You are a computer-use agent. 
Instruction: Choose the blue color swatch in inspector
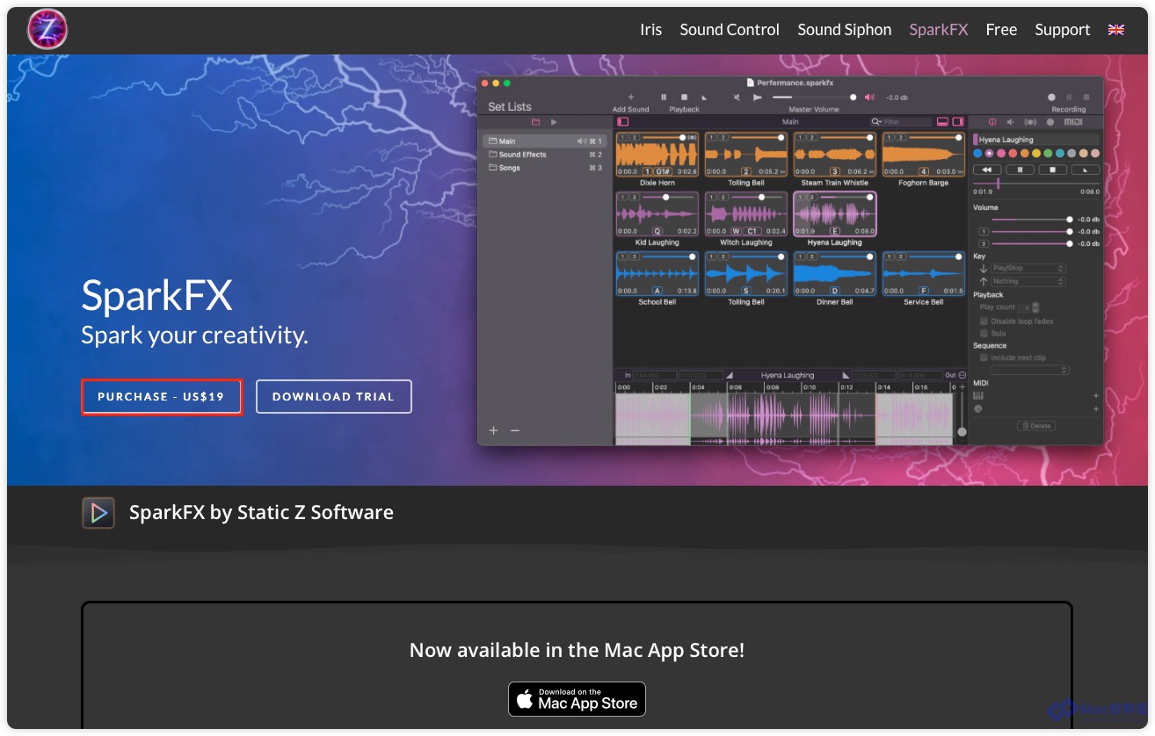[x=977, y=154]
